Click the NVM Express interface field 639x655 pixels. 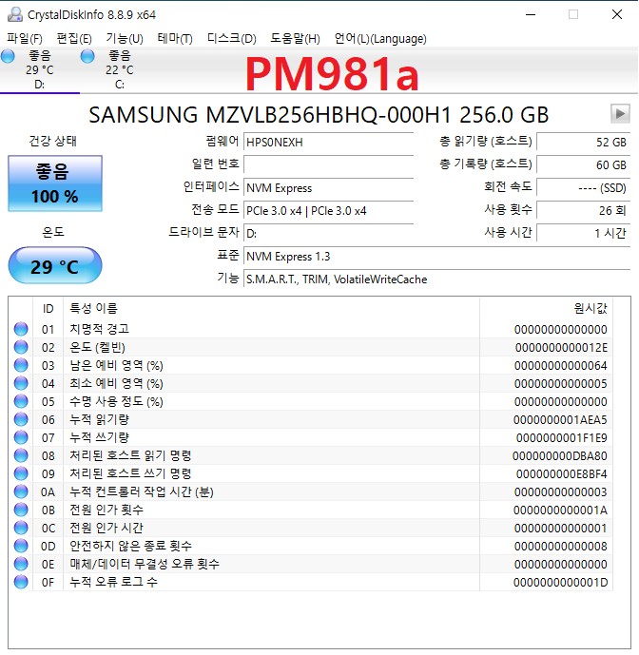[328, 187]
